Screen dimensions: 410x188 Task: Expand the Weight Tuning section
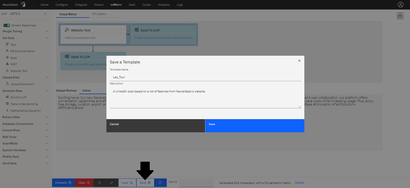point(25,31)
